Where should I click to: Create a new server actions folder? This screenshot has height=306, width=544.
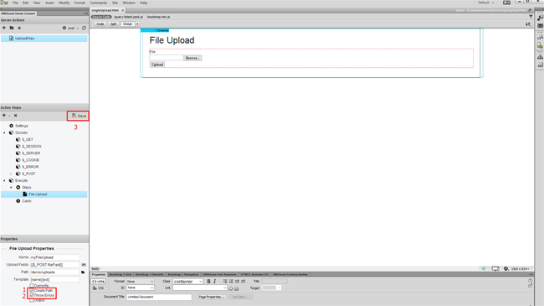(12, 28)
